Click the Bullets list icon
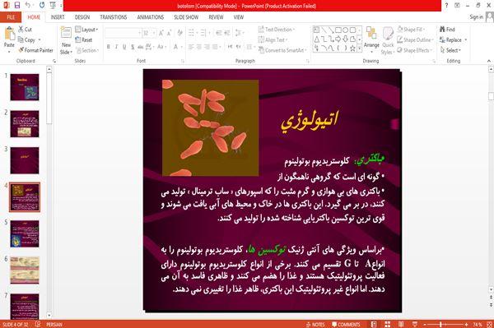This screenshot has width=494, height=328. (191, 33)
